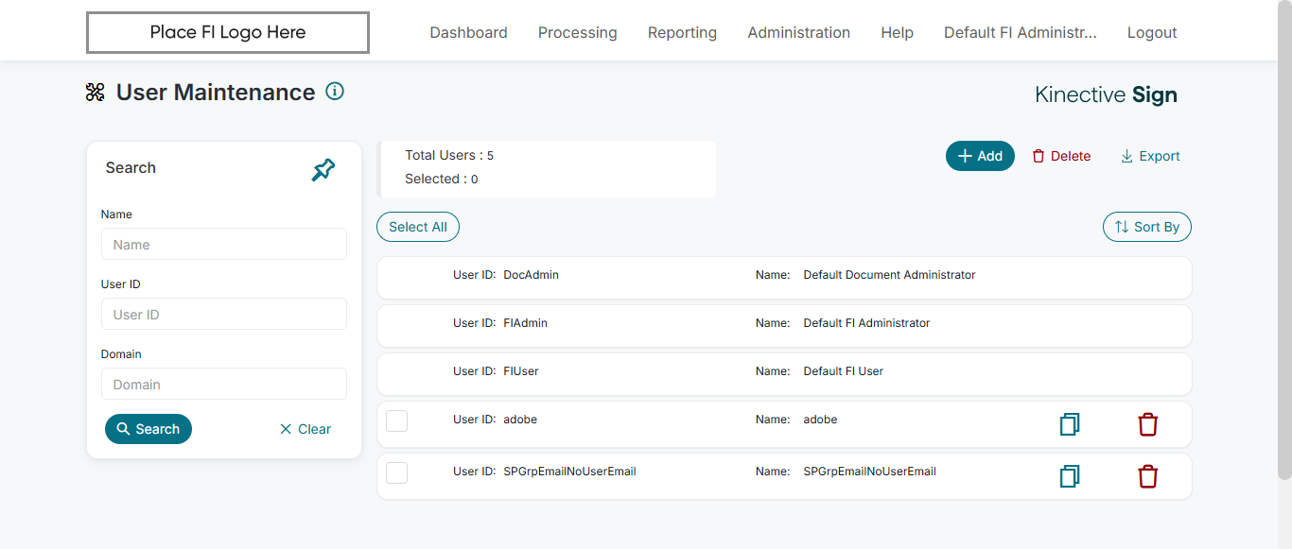Open the Administration menu
1292x549 pixels.
coord(798,32)
